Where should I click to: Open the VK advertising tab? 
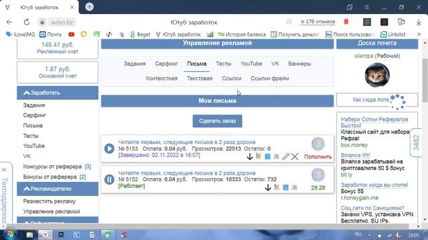[275, 64]
